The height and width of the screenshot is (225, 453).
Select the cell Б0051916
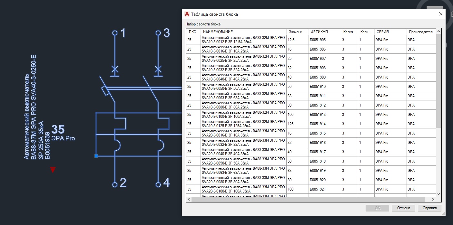point(325,143)
